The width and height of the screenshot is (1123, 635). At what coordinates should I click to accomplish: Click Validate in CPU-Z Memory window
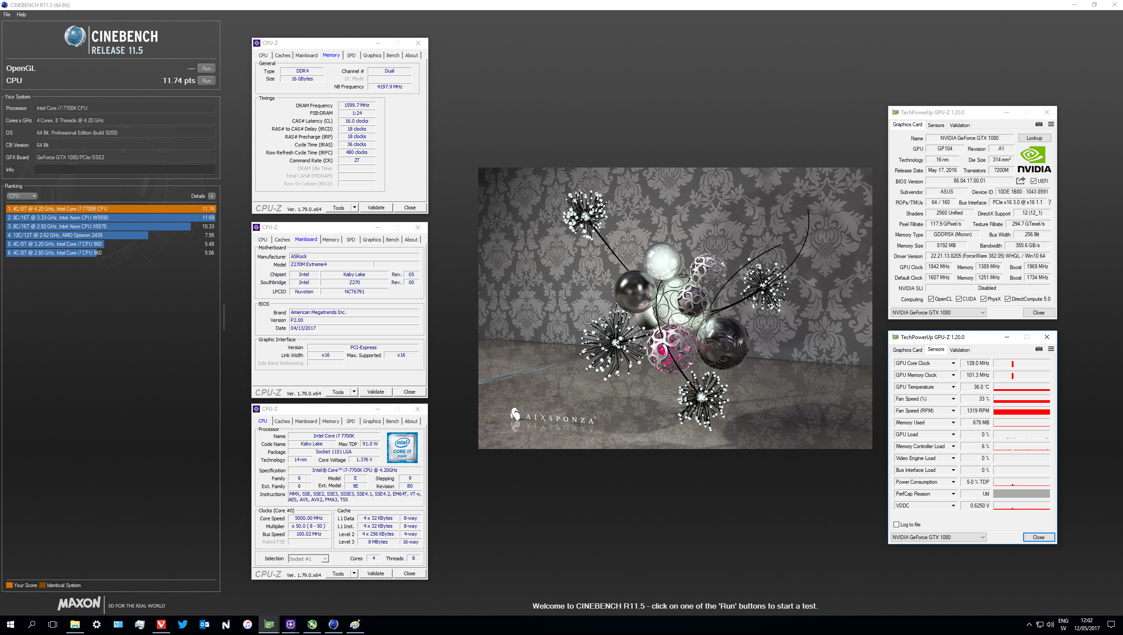click(376, 208)
